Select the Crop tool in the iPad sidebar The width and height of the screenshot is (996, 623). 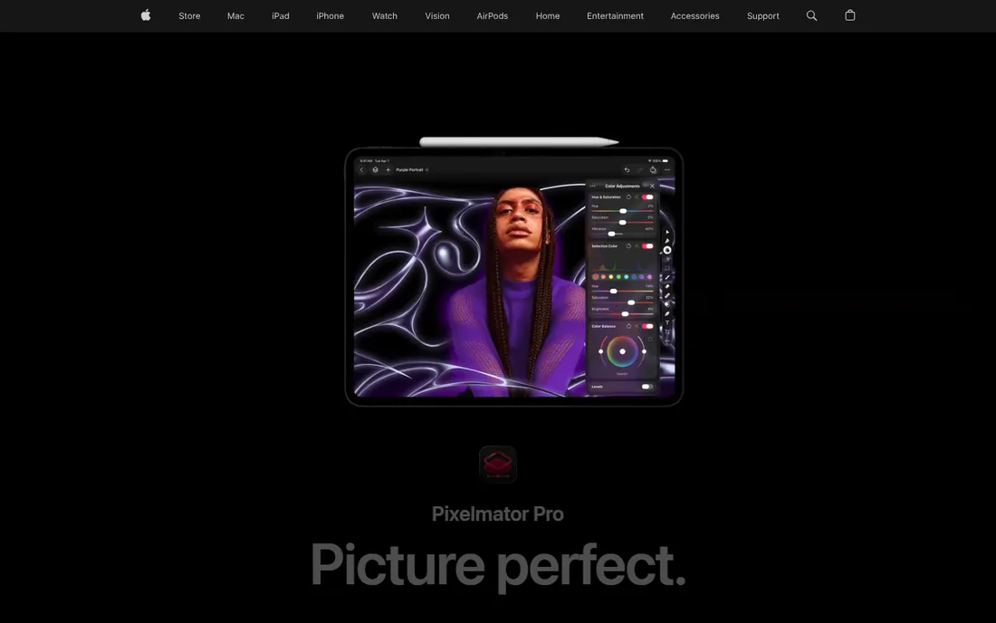click(x=667, y=332)
